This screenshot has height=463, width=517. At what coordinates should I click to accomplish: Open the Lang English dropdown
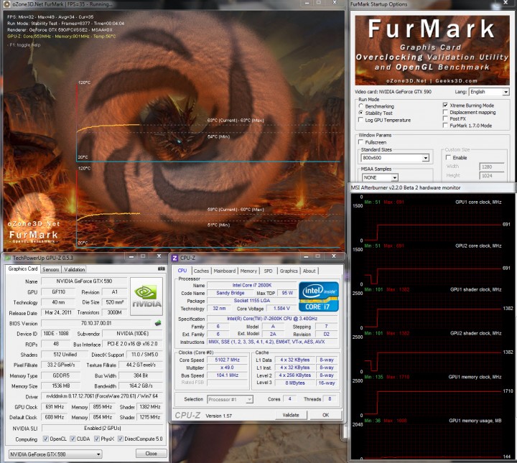[x=489, y=92]
